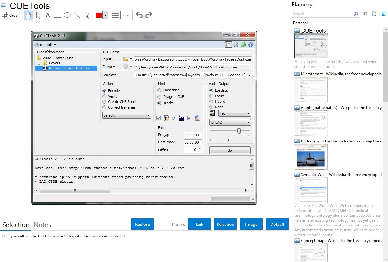Click the Paste Selection button

click(x=225, y=224)
